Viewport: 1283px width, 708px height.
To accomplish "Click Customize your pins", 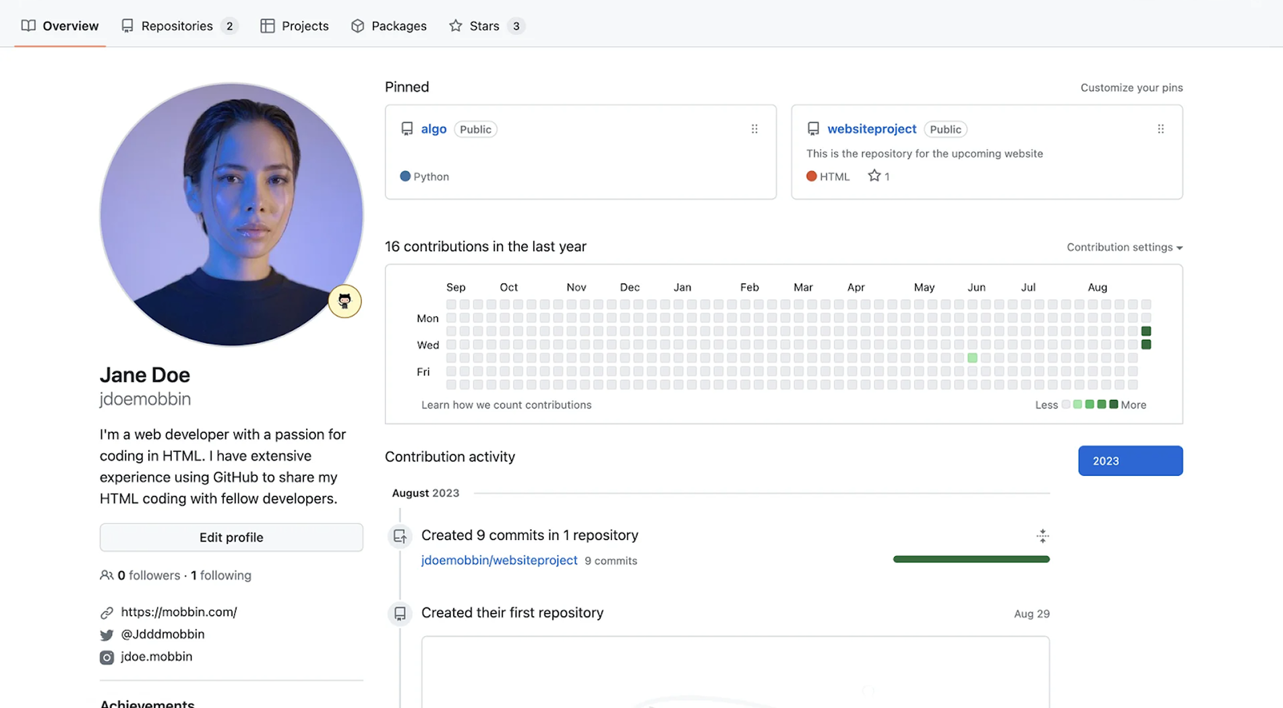I will [x=1131, y=88].
